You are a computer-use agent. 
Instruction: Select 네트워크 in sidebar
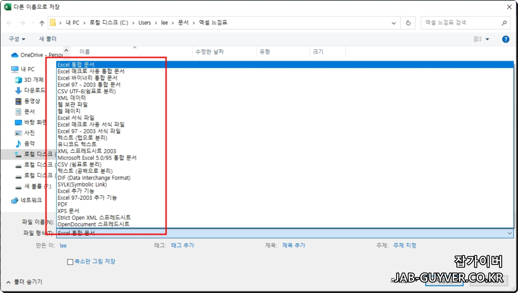(26, 200)
